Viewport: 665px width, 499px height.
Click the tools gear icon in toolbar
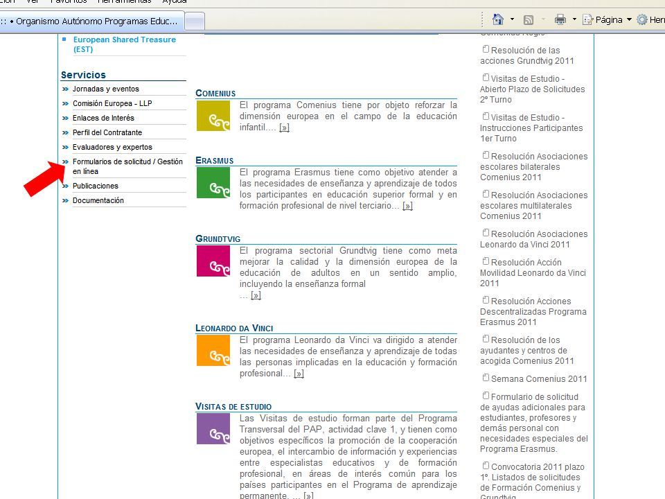642,20
